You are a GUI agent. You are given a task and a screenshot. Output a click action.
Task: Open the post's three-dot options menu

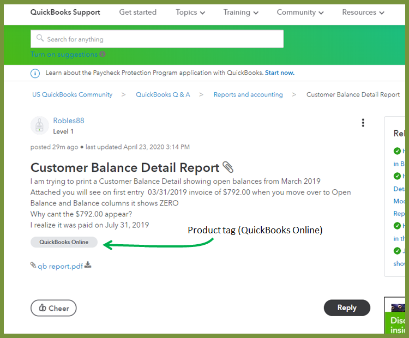pos(363,123)
